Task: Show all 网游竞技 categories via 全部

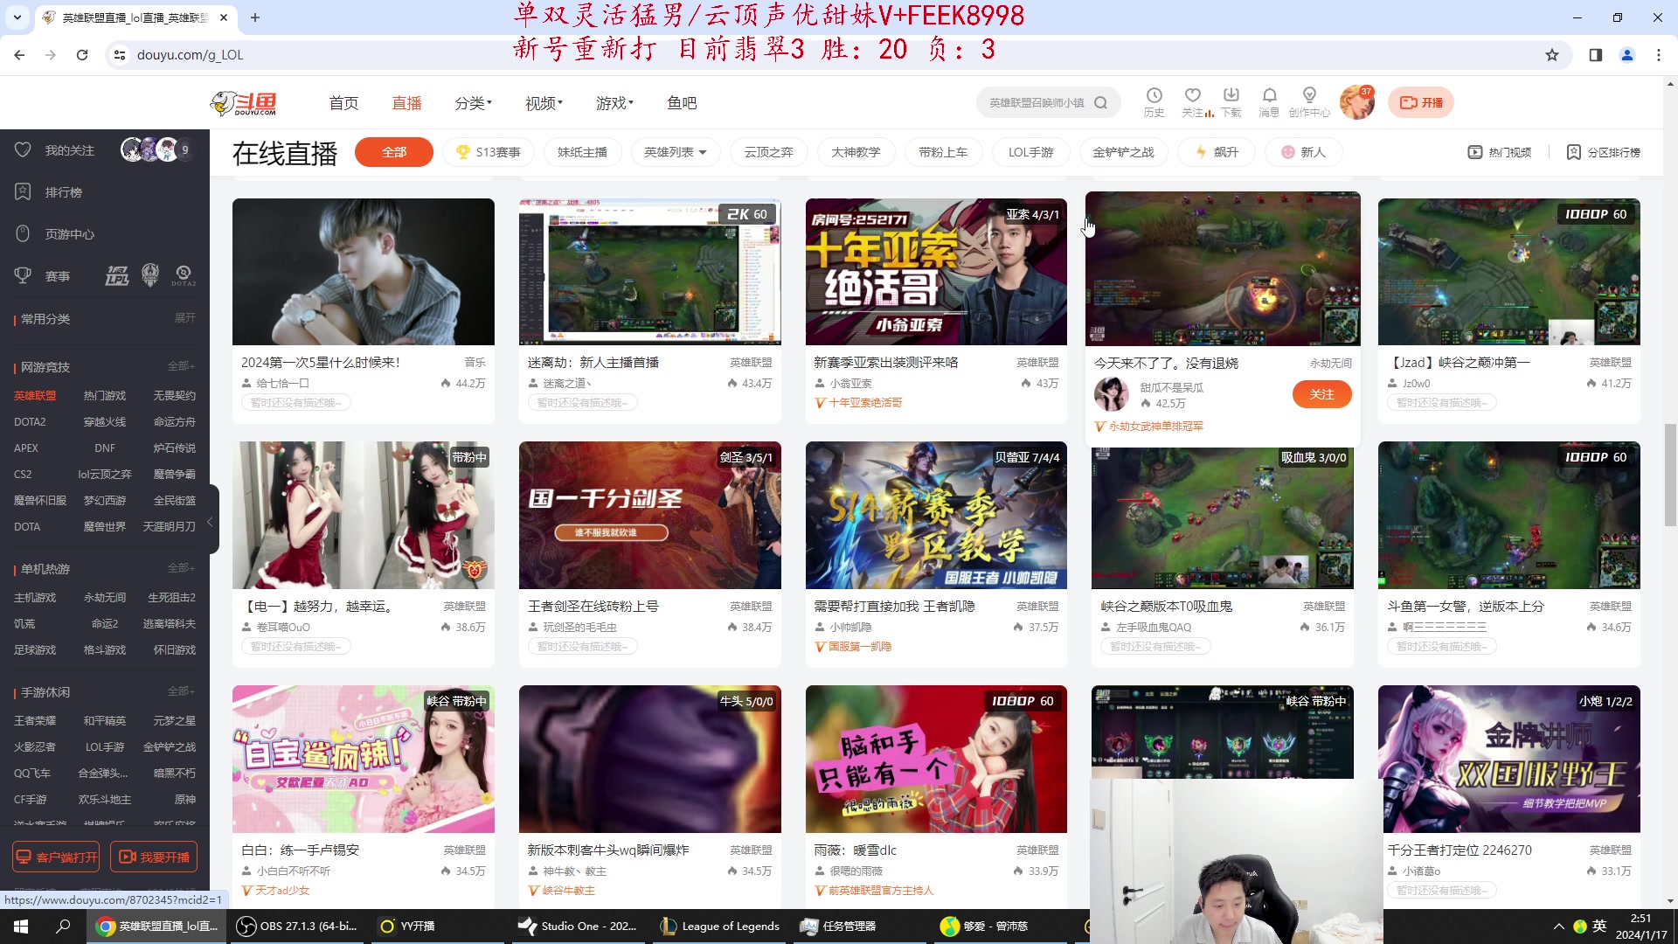Action: (x=181, y=366)
